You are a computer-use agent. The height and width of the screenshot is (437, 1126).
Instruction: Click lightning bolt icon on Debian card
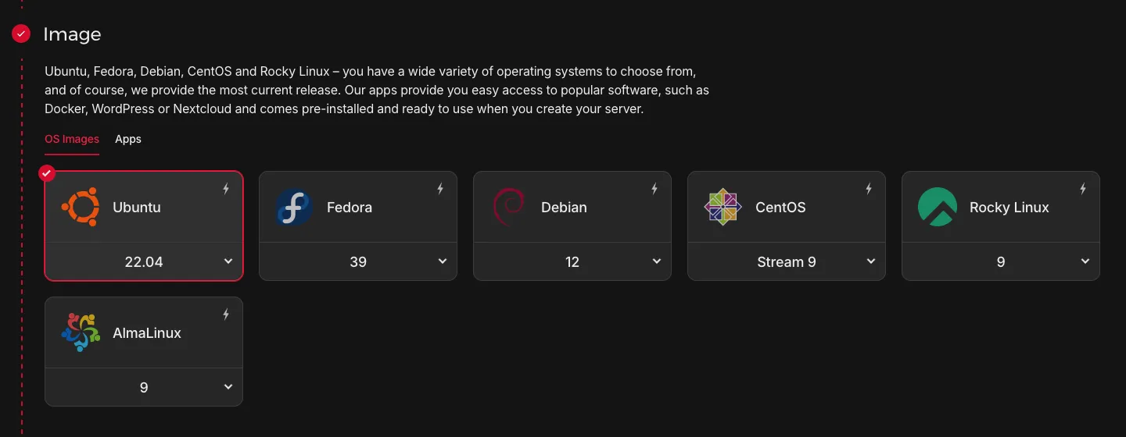point(654,189)
